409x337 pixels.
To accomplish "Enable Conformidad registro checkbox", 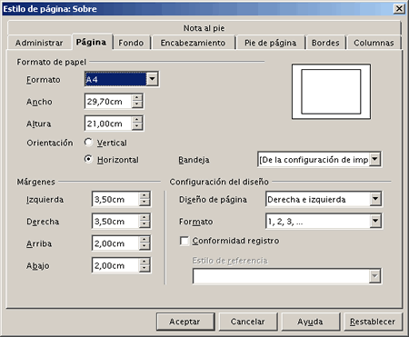I will point(185,241).
